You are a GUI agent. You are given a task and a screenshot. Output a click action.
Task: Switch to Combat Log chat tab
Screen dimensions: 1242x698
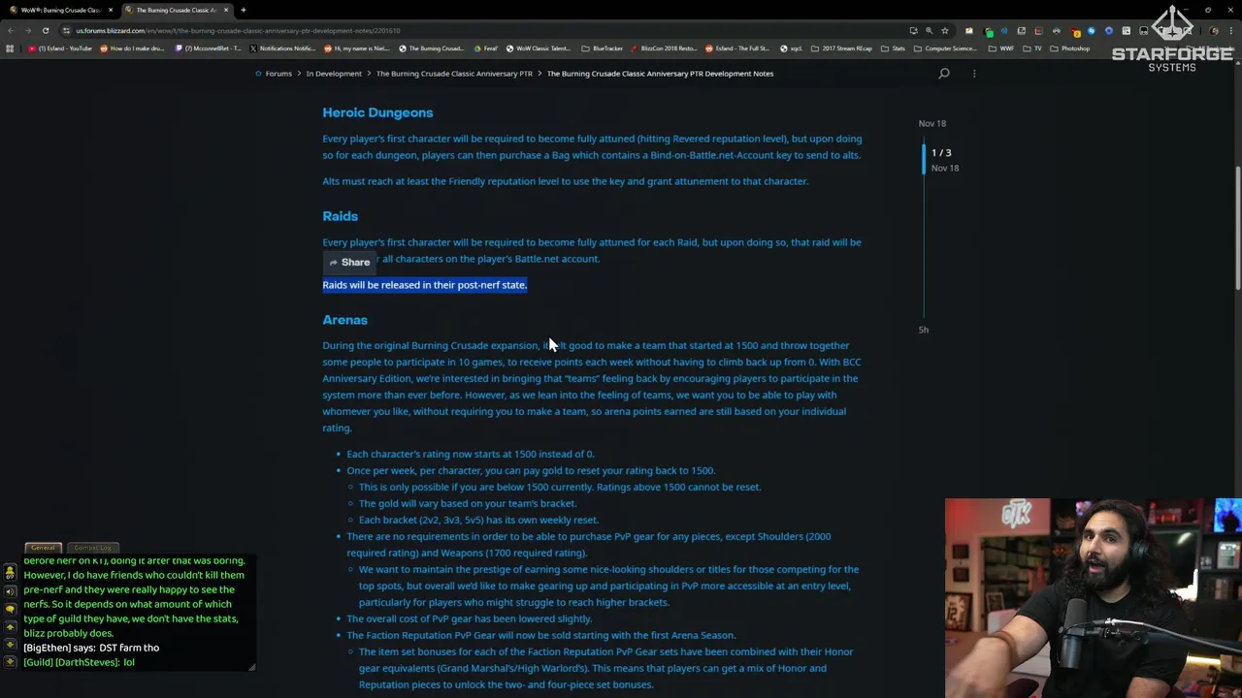(93, 548)
